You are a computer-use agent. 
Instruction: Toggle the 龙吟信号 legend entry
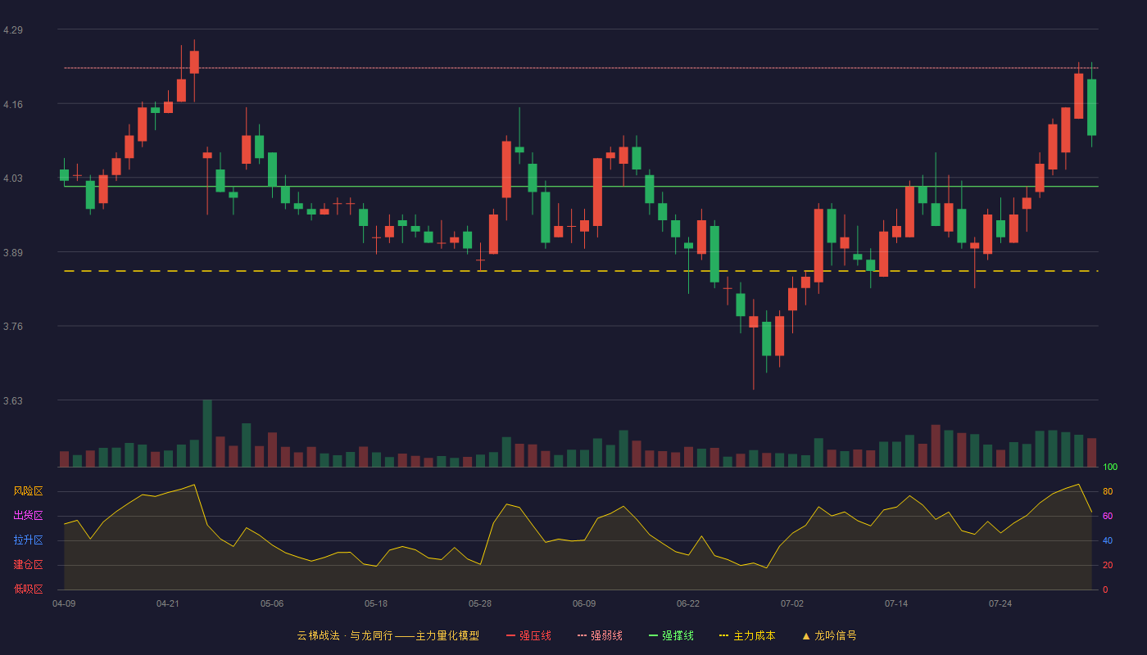click(x=829, y=635)
